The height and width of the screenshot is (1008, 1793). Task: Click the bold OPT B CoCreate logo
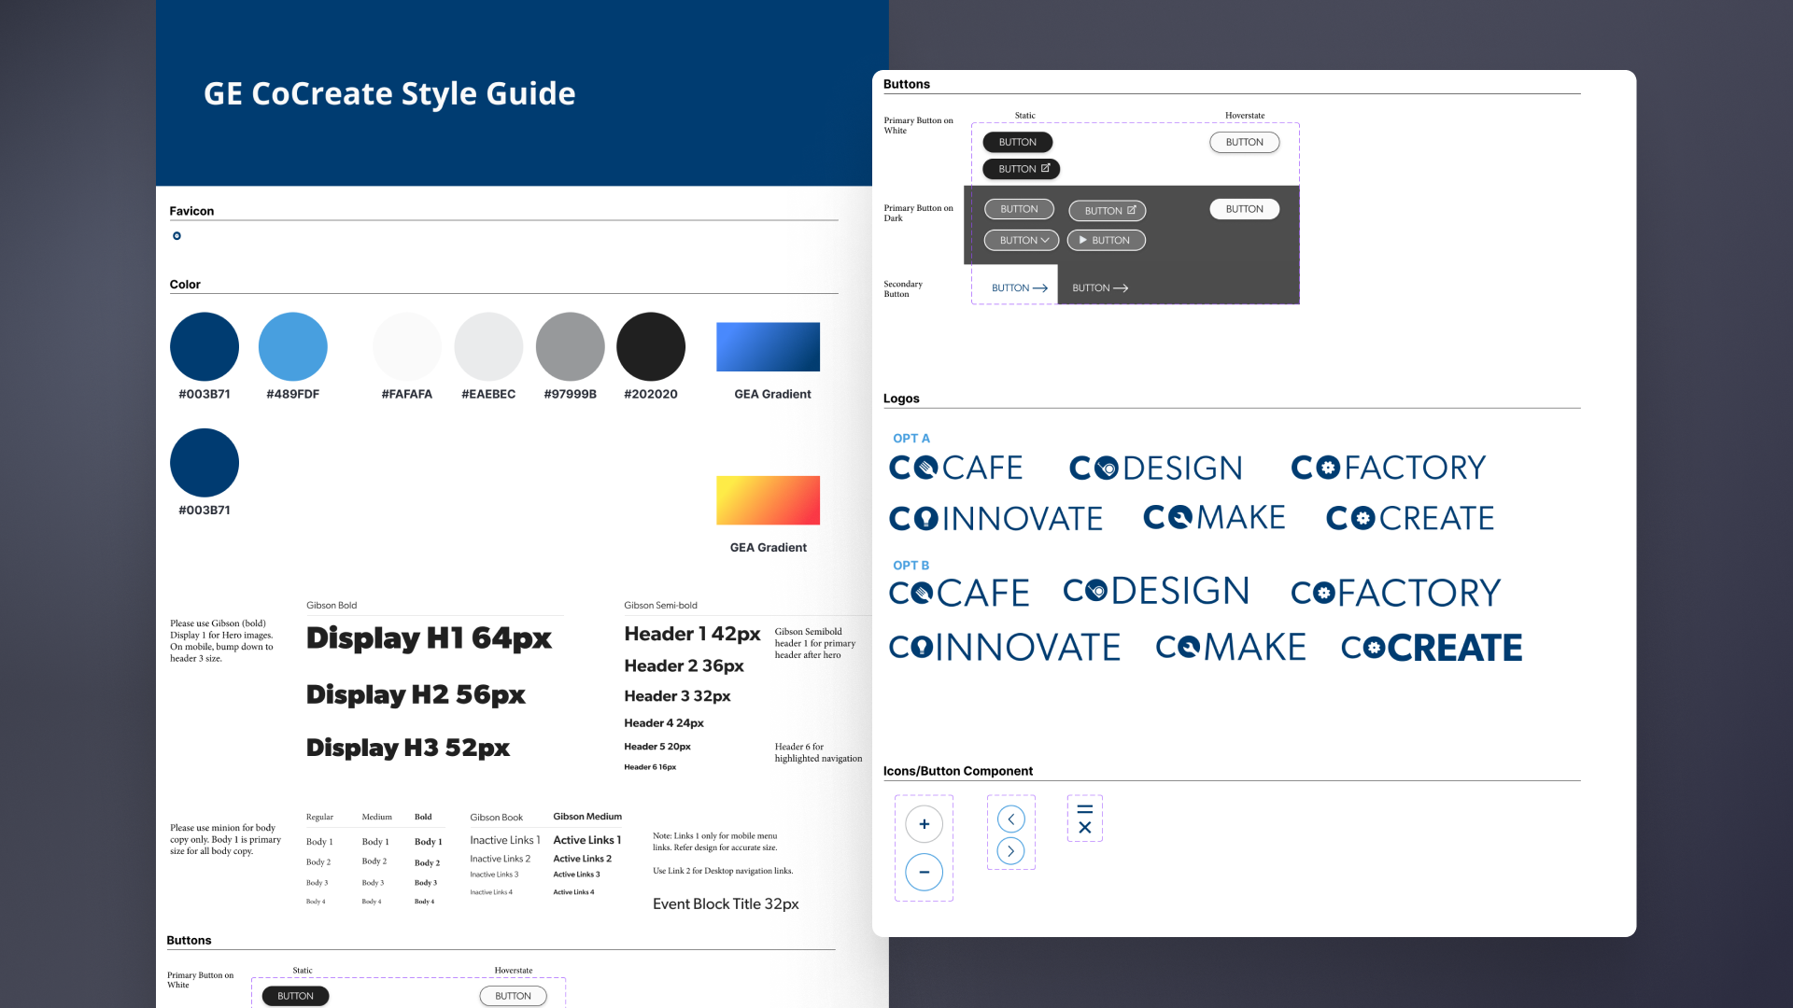tap(1432, 647)
